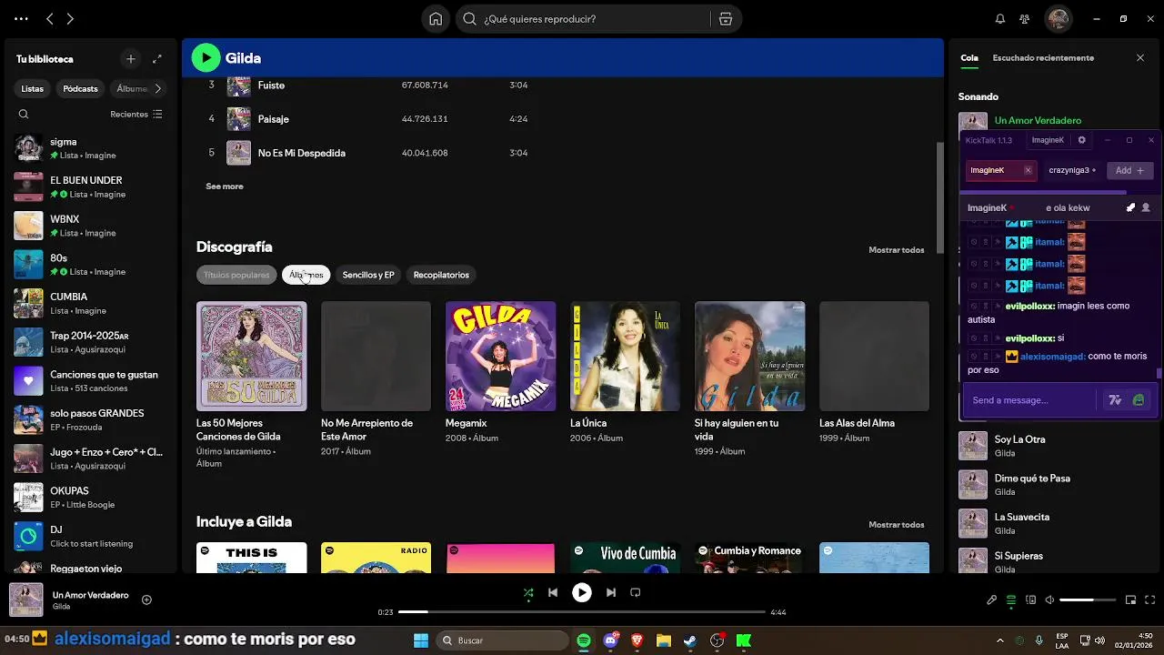The width and height of the screenshot is (1164, 655).
Task: Show hidden system tray icons chevron
Action: coord(1000,640)
